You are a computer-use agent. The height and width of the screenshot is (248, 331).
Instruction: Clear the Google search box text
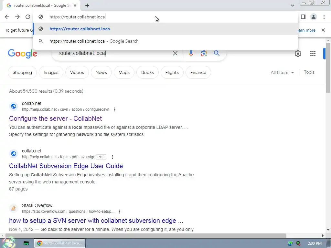point(175,53)
